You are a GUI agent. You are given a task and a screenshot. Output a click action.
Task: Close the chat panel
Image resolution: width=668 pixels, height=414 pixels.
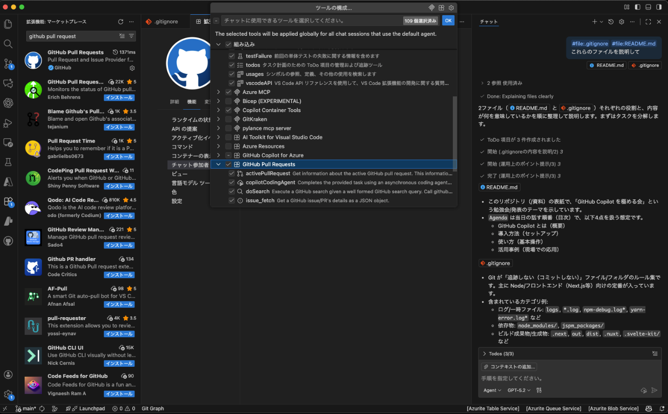click(658, 22)
